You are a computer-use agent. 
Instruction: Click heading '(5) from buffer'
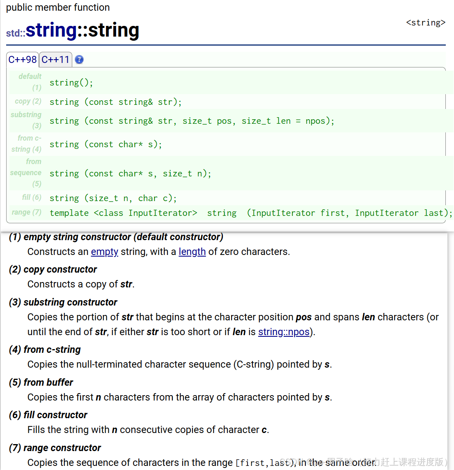coord(41,382)
